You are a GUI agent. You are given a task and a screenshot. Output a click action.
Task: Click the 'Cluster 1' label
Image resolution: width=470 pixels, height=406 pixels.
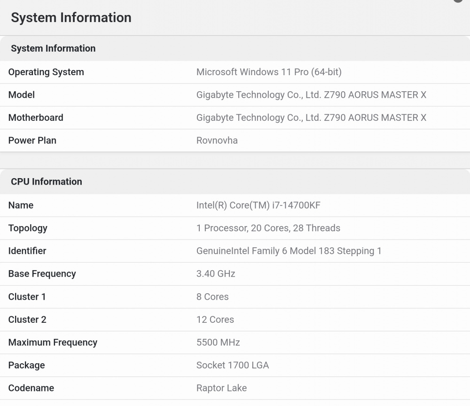(27, 297)
